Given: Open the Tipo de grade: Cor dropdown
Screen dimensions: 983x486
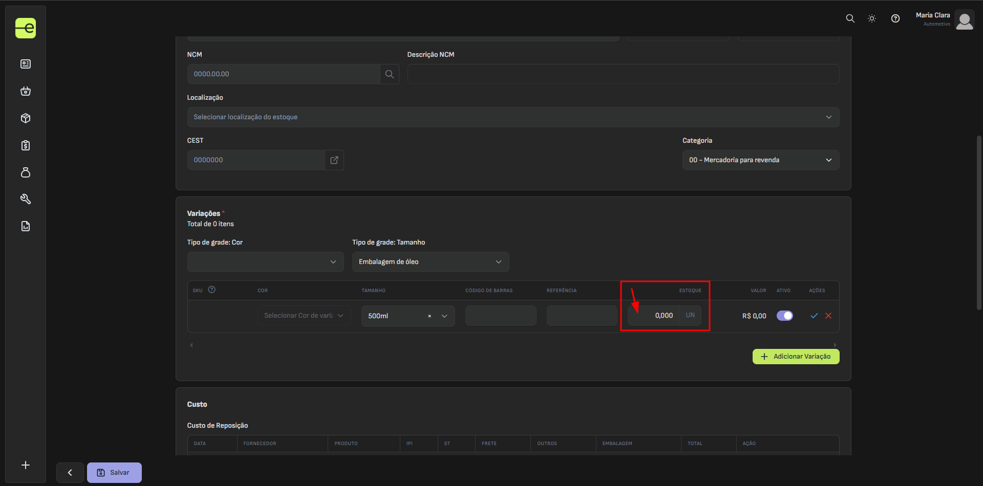Looking at the screenshot, I should (265, 262).
